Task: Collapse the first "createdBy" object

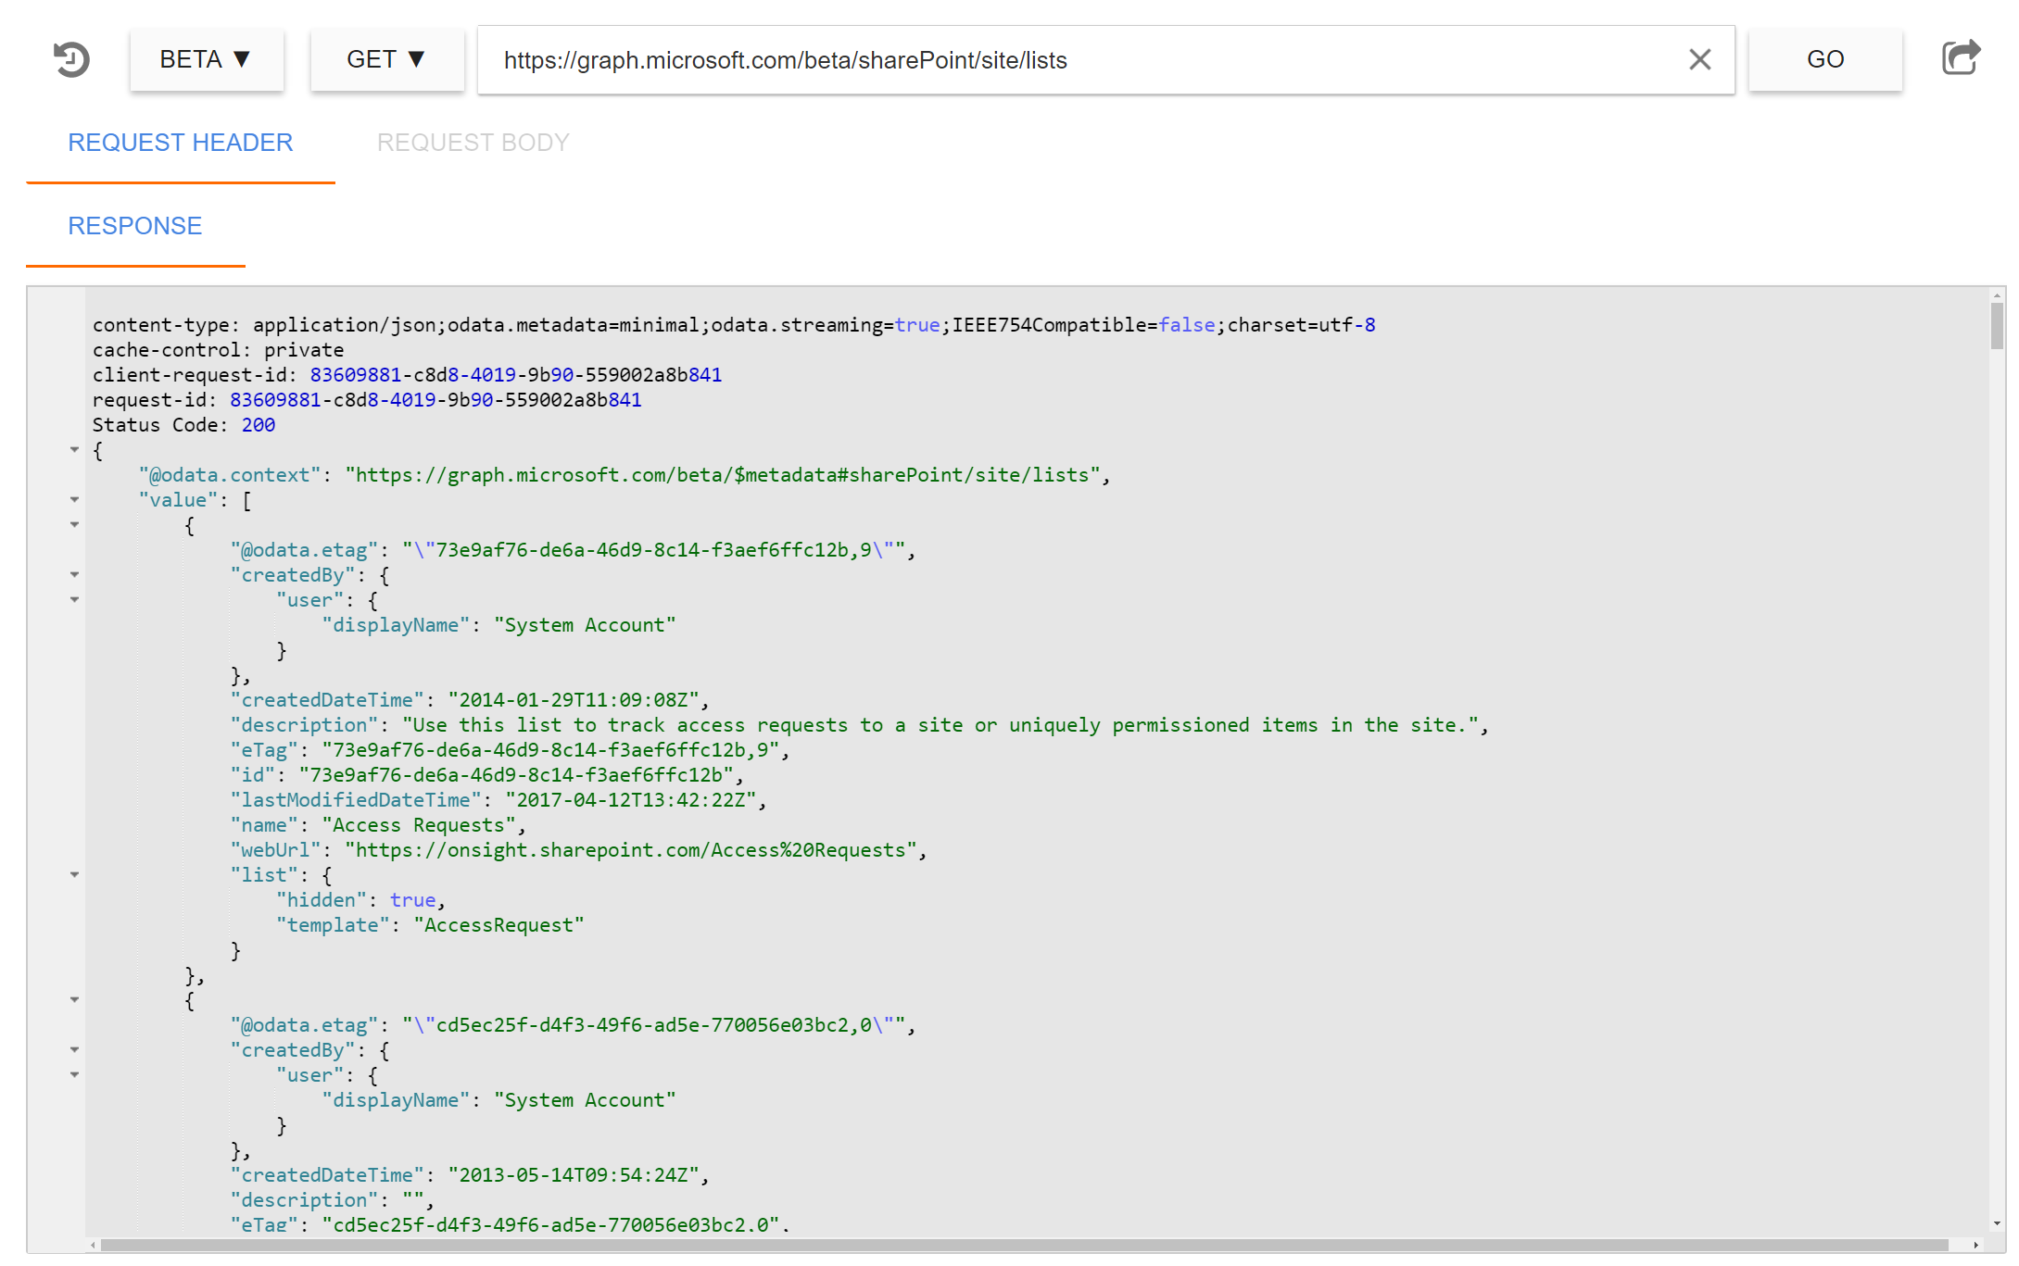Action: [74, 575]
